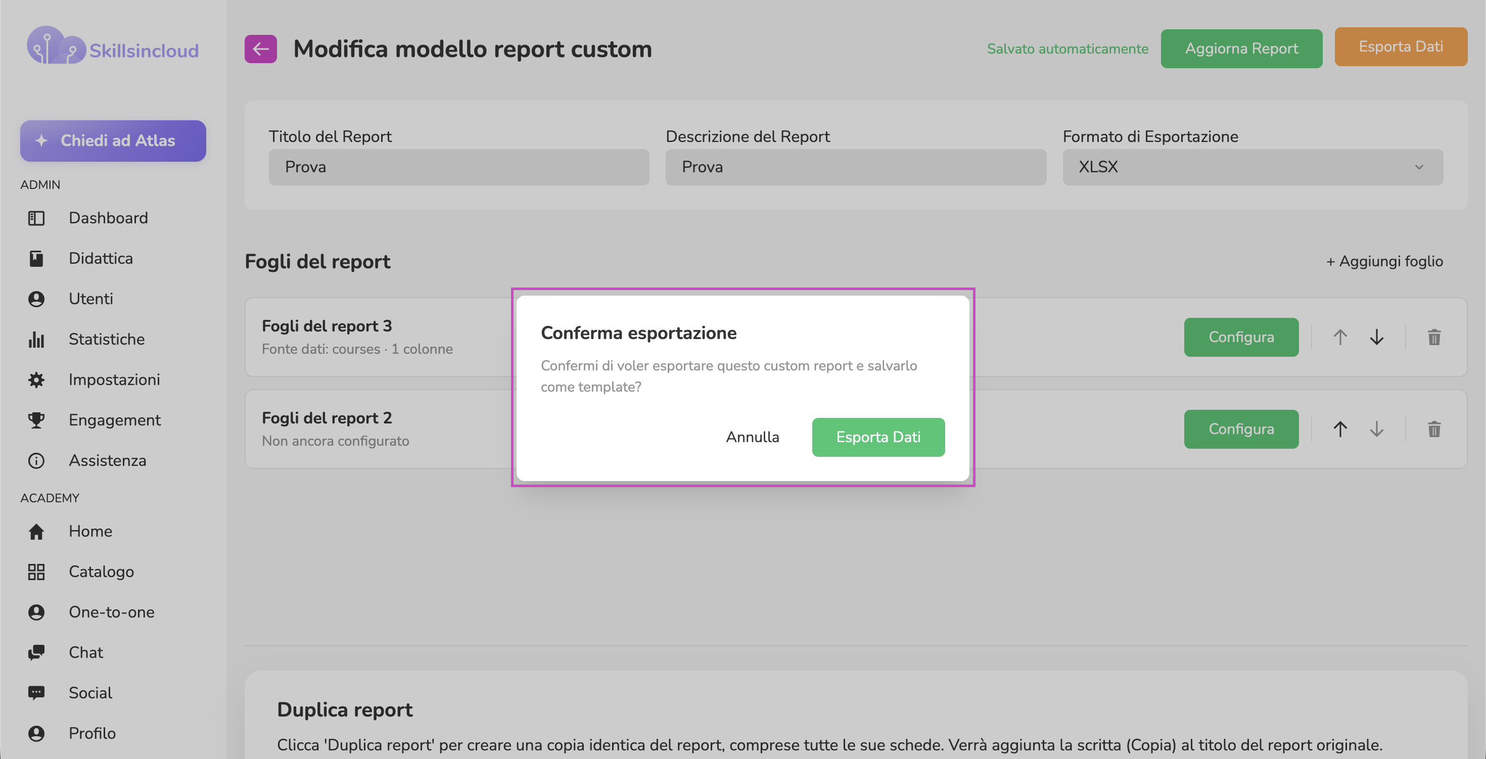Screen dimensions: 1486x759
Task: Click the Statistiche bar chart icon
Action: (36, 339)
